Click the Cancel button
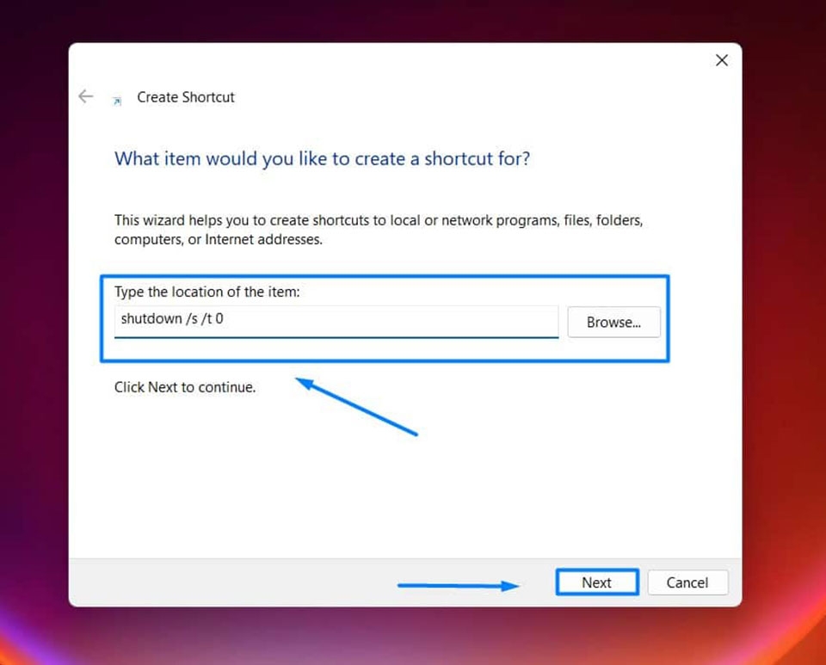 coord(687,582)
